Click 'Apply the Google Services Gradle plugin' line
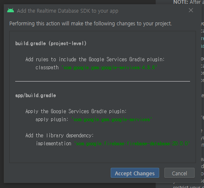 (76, 112)
